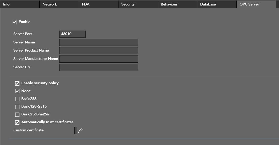This screenshot has height=145, width=279.
Task: Click the Server Uri input box
Action: [x=99, y=67]
